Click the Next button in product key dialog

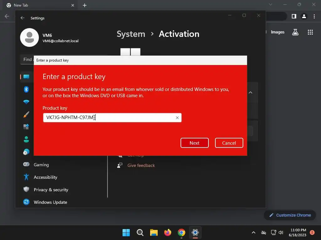pyautogui.click(x=194, y=143)
